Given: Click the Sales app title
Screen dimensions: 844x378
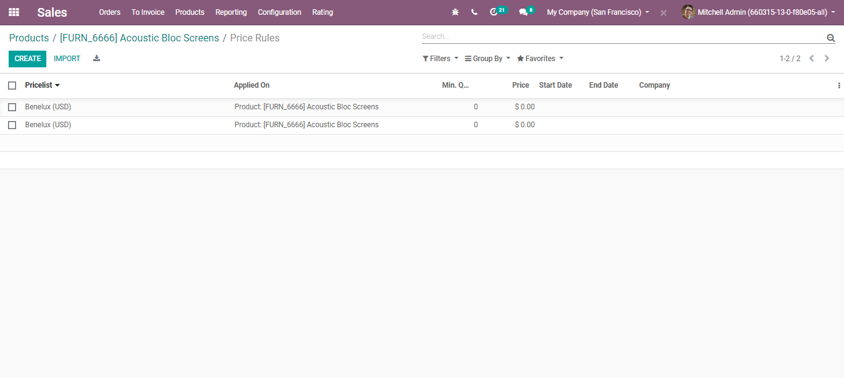Looking at the screenshot, I should [52, 12].
